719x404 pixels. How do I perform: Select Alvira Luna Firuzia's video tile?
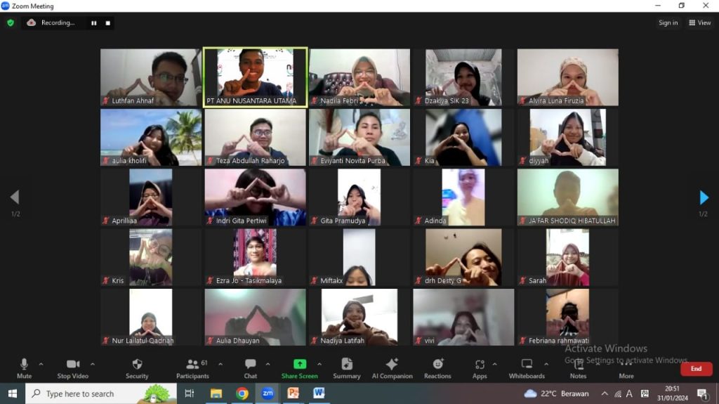click(x=567, y=77)
